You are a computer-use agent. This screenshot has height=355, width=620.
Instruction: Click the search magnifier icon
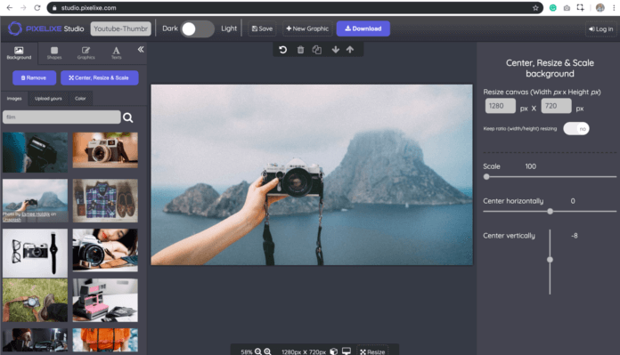coord(127,117)
